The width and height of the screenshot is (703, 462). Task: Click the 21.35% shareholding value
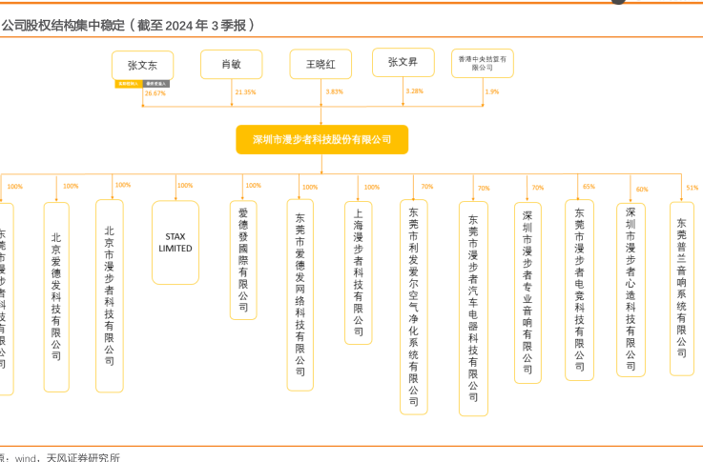(245, 92)
